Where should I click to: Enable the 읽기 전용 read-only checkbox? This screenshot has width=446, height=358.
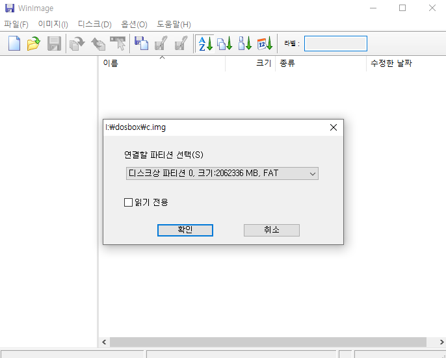(x=128, y=203)
